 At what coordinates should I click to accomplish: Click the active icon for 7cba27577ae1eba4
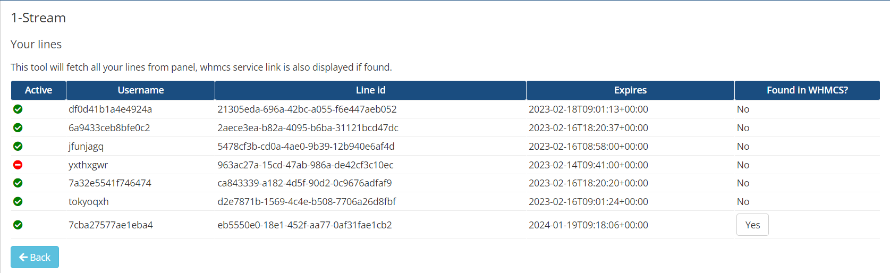(18, 225)
